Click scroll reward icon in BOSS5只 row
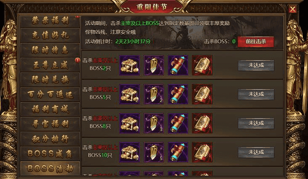This screenshot has height=179, width=308. point(178,94)
